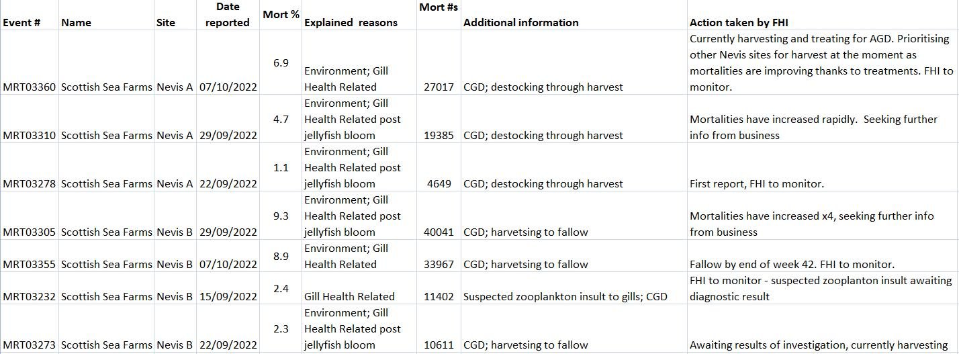Select the MRT03278 cell

click(30, 183)
